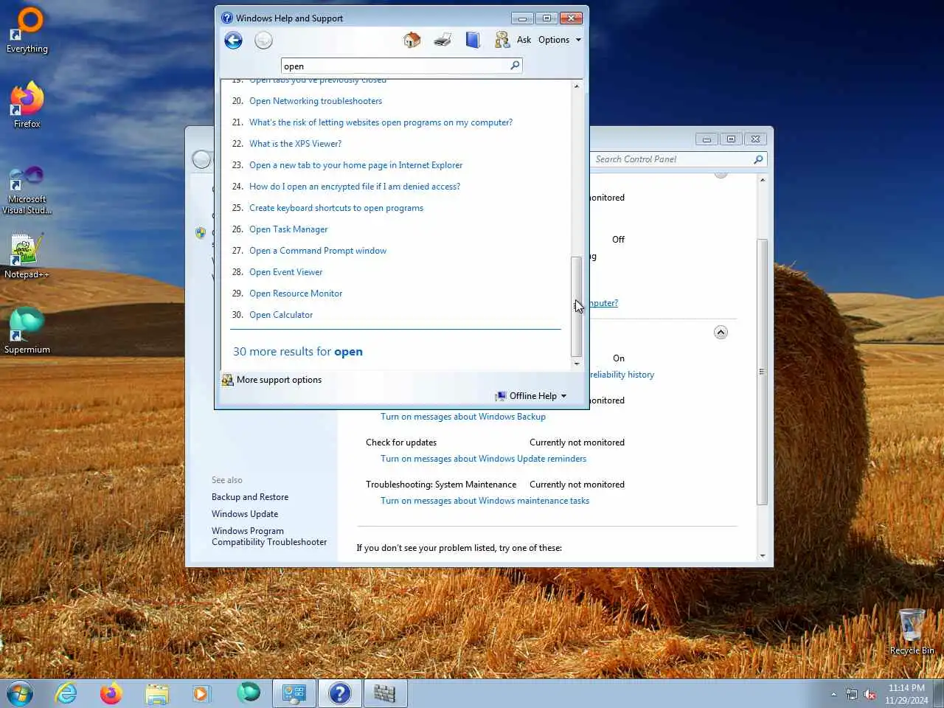Open Windows Media Player from taskbar
The image size is (944, 708).
(201, 693)
